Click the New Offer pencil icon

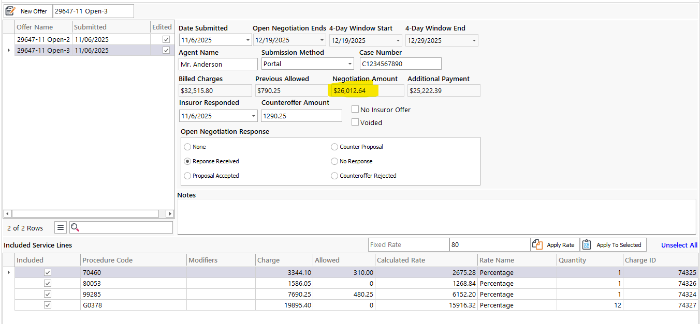coord(10,11)
